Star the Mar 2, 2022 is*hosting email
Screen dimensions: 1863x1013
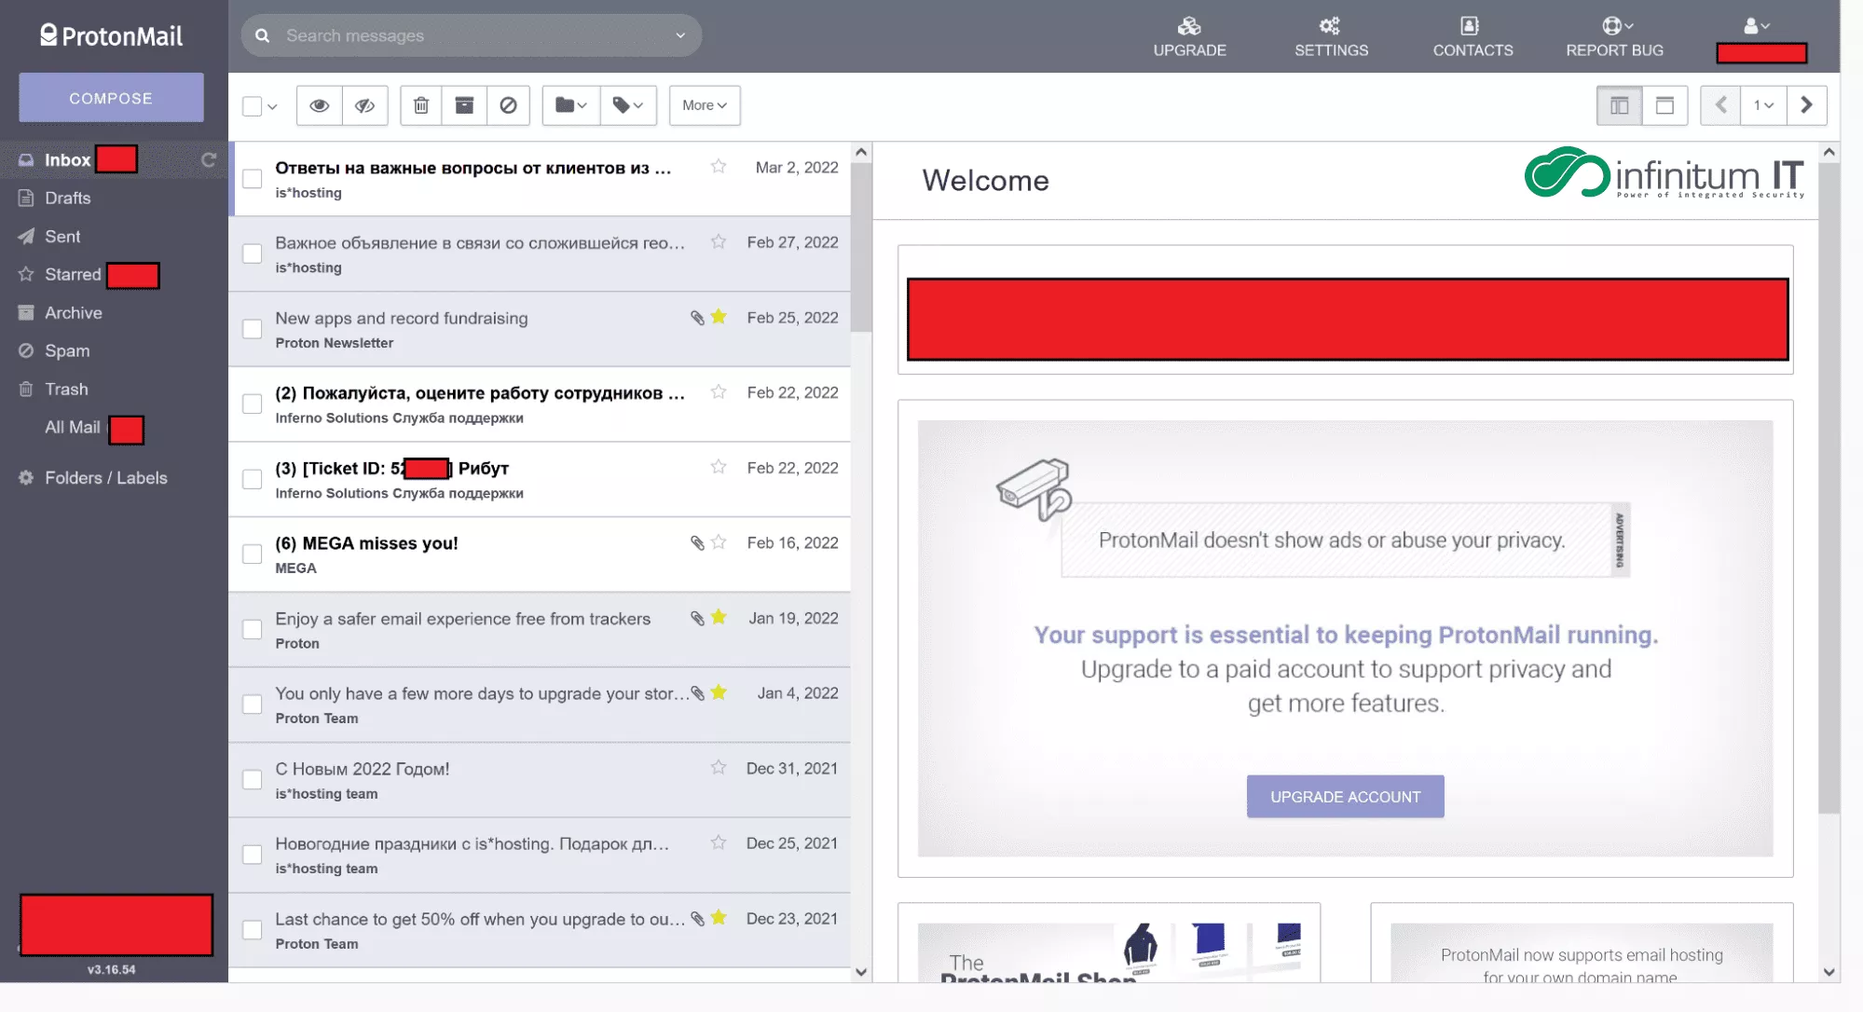(x=719, y=167)
